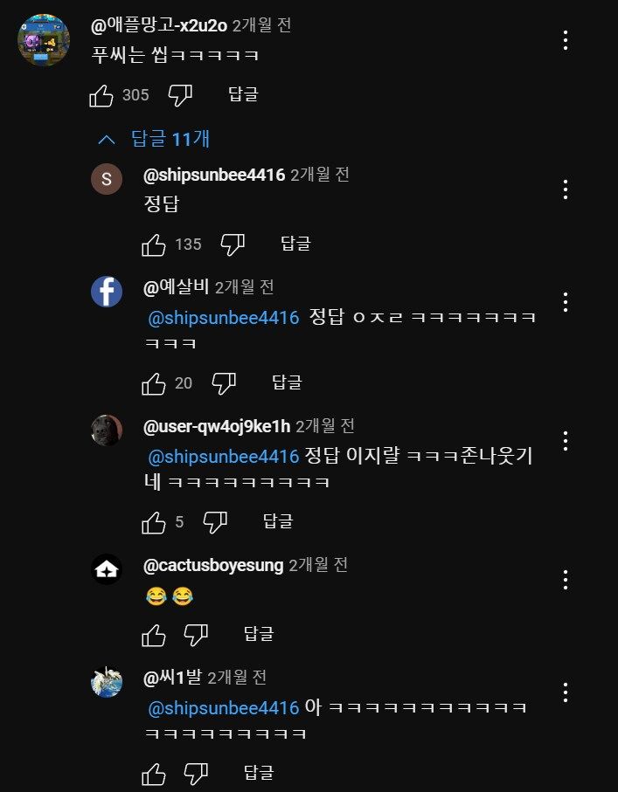Viewport: 618px width, 792px height.
Task: Open the @애플망고-x2u2o profile avatar
Action: [44, 40]
